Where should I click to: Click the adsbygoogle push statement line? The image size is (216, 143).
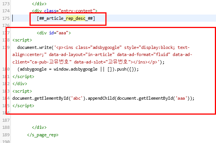coord(78,69)
